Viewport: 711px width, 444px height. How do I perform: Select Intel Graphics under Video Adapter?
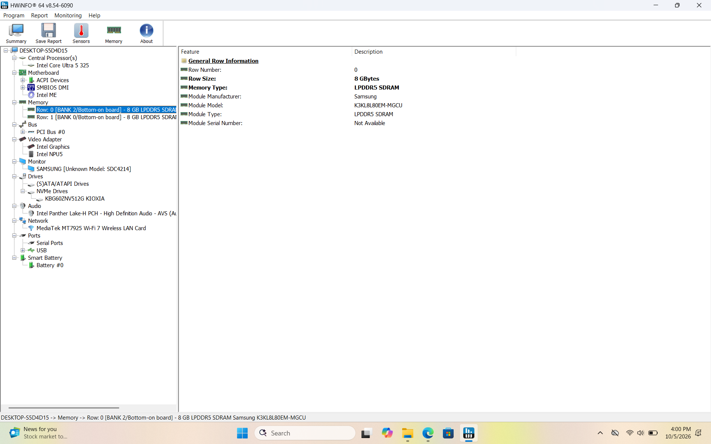[53, 147]
